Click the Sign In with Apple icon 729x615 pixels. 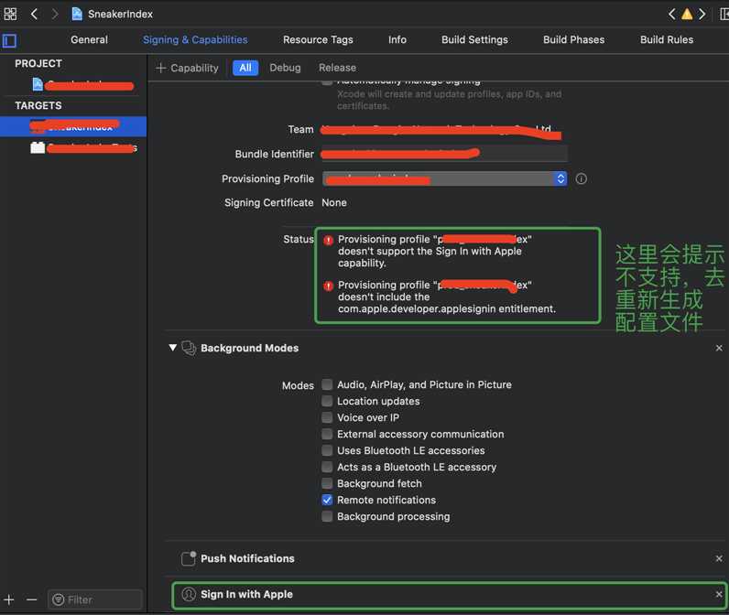[189, 594]
